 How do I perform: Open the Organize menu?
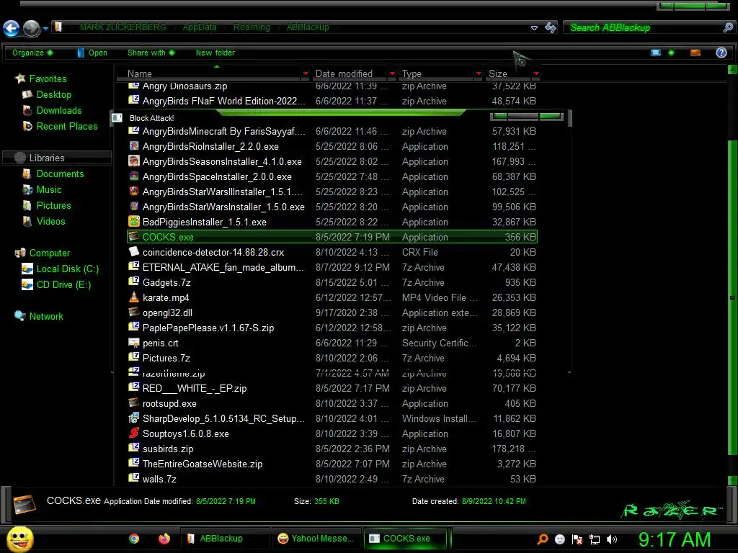[32, 53]
